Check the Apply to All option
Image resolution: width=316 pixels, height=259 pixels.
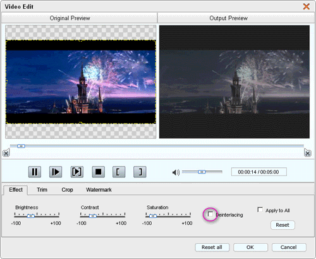260,210
